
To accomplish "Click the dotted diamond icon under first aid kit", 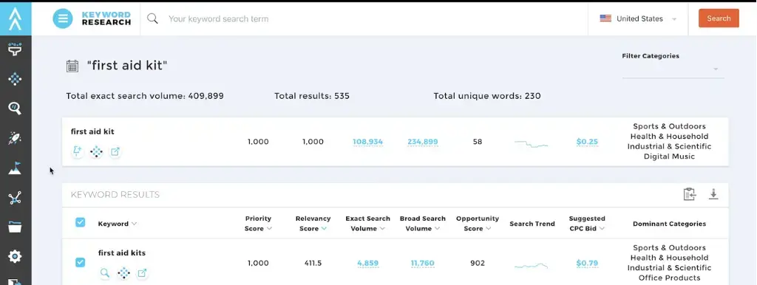I will pyautogui.click(x=97, y=152).
